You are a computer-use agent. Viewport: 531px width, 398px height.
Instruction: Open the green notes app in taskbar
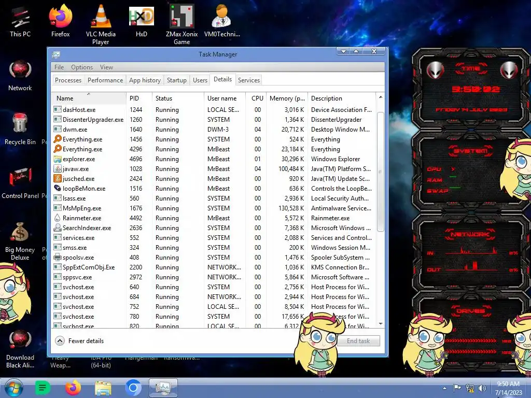pos(43,388)
